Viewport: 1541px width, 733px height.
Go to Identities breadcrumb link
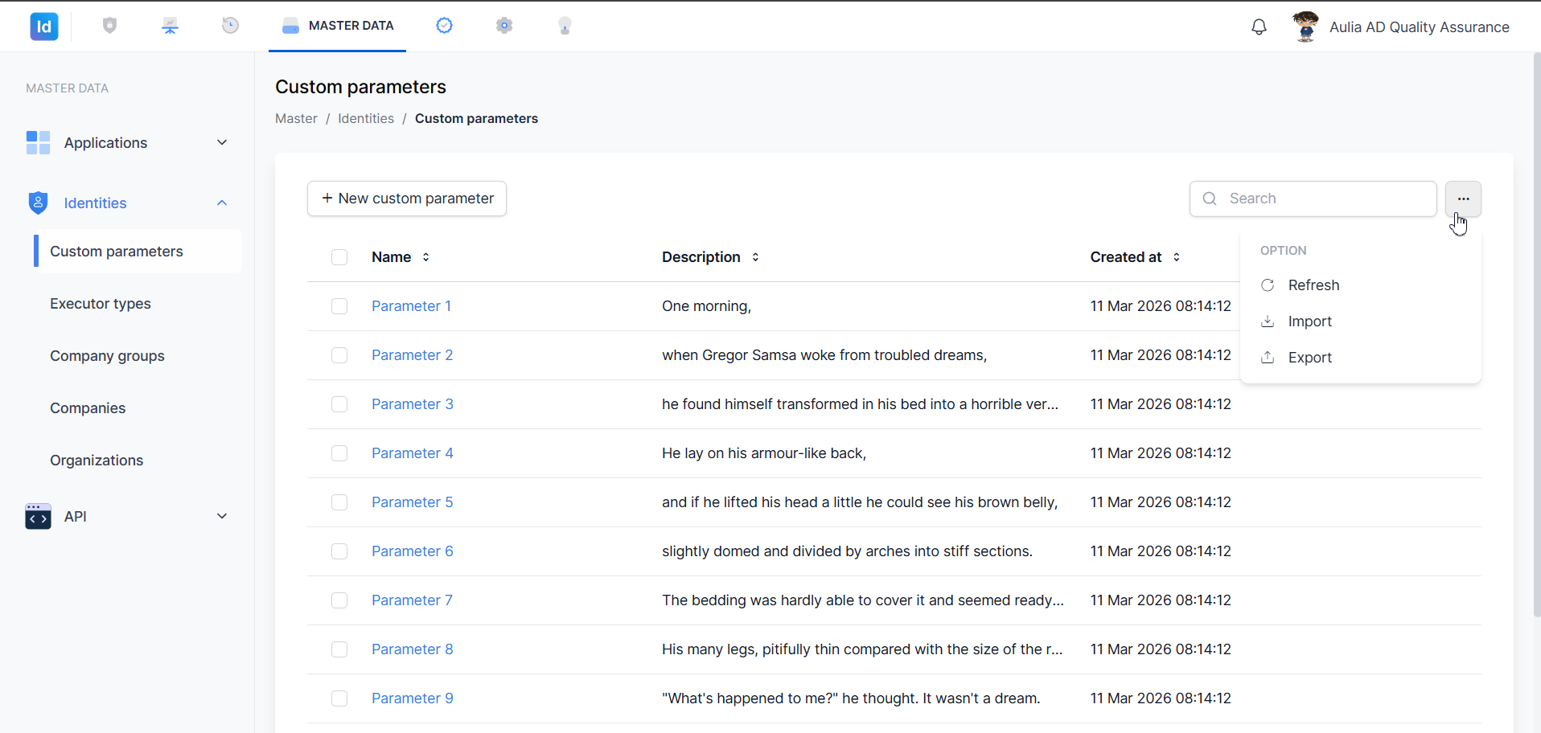366,118
